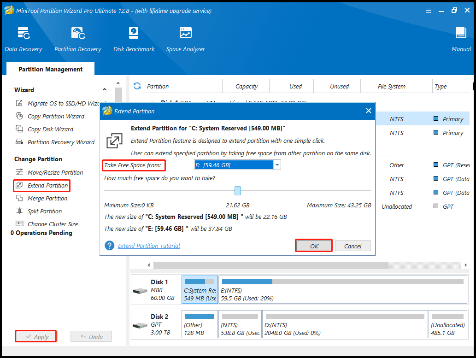Sort by the Capacity column header
Image resolution: width=476 pixels, height=358 pixels.
(x=247, y=86)
